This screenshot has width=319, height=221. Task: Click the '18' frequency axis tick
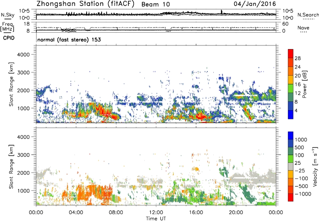pos(27,24)
